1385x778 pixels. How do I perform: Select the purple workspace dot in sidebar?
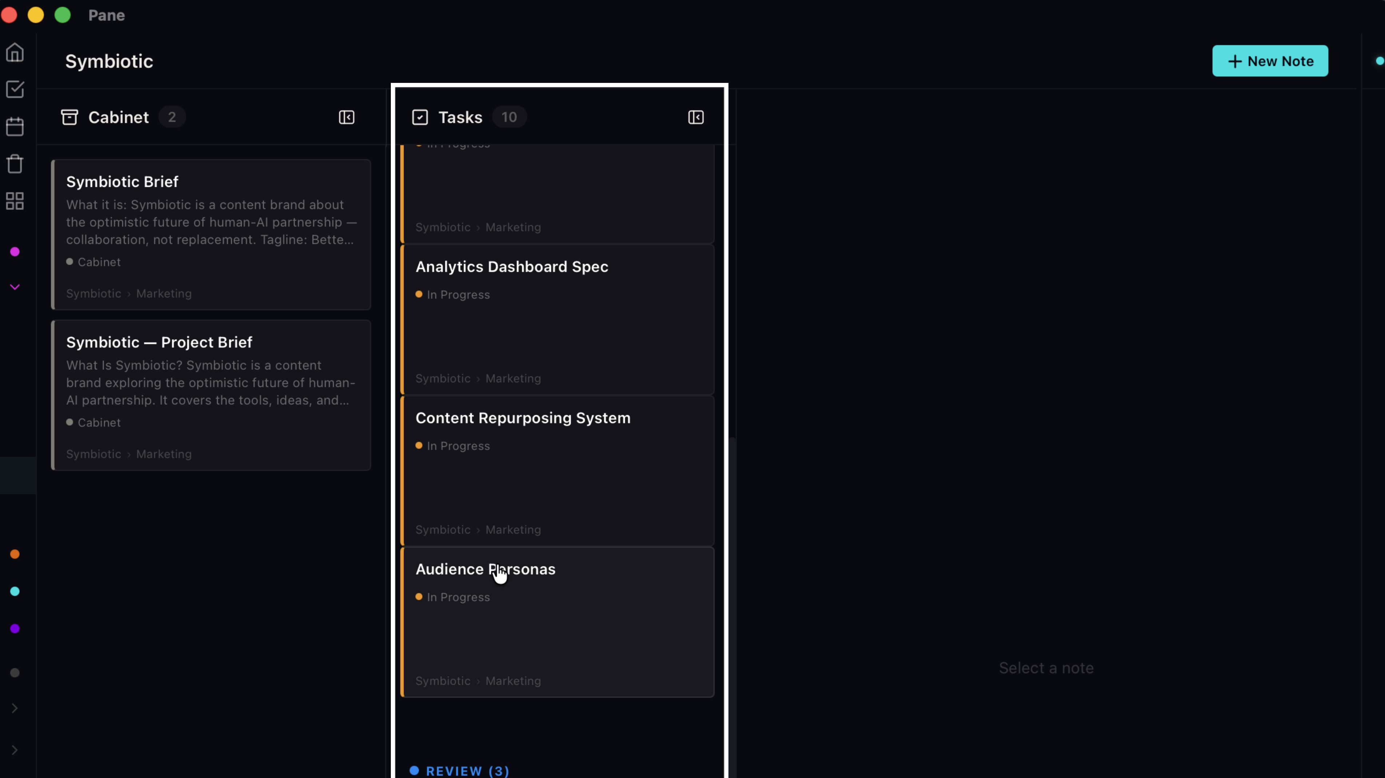click(x=15, y=629)
